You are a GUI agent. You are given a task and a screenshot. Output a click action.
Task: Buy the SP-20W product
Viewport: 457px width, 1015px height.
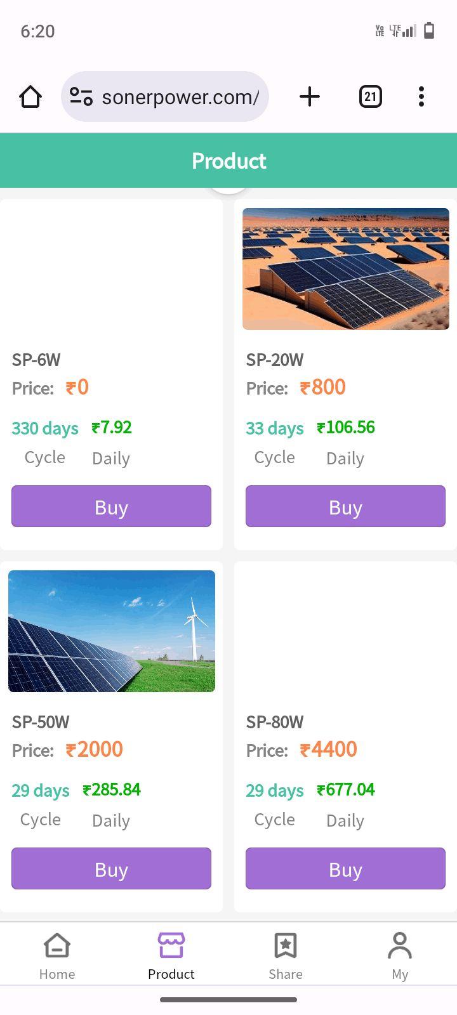[x=345, y=507]
